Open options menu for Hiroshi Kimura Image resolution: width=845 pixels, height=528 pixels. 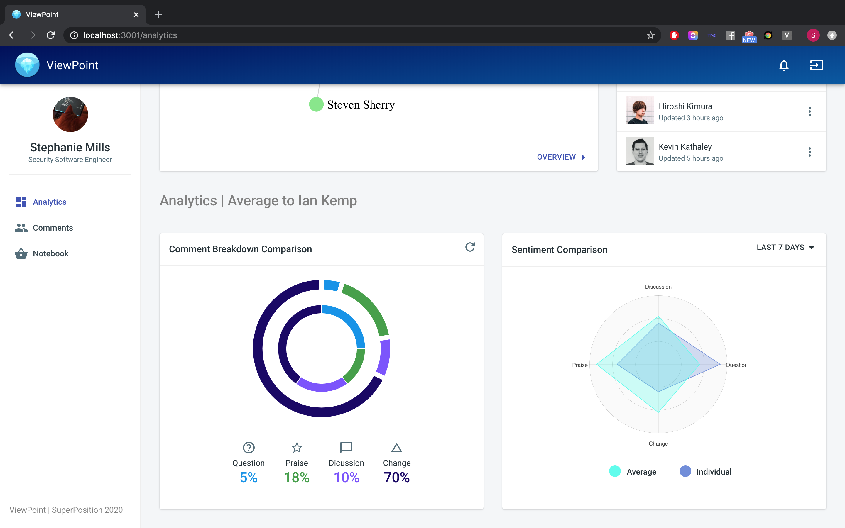pos(809,112)
